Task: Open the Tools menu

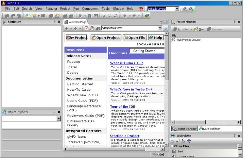Action: 106,9
